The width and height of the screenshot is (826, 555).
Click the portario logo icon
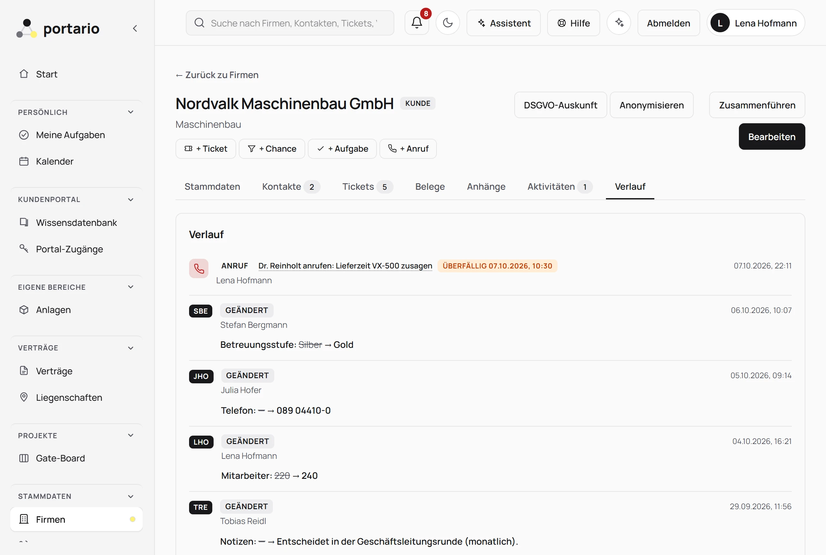point(26,28)
